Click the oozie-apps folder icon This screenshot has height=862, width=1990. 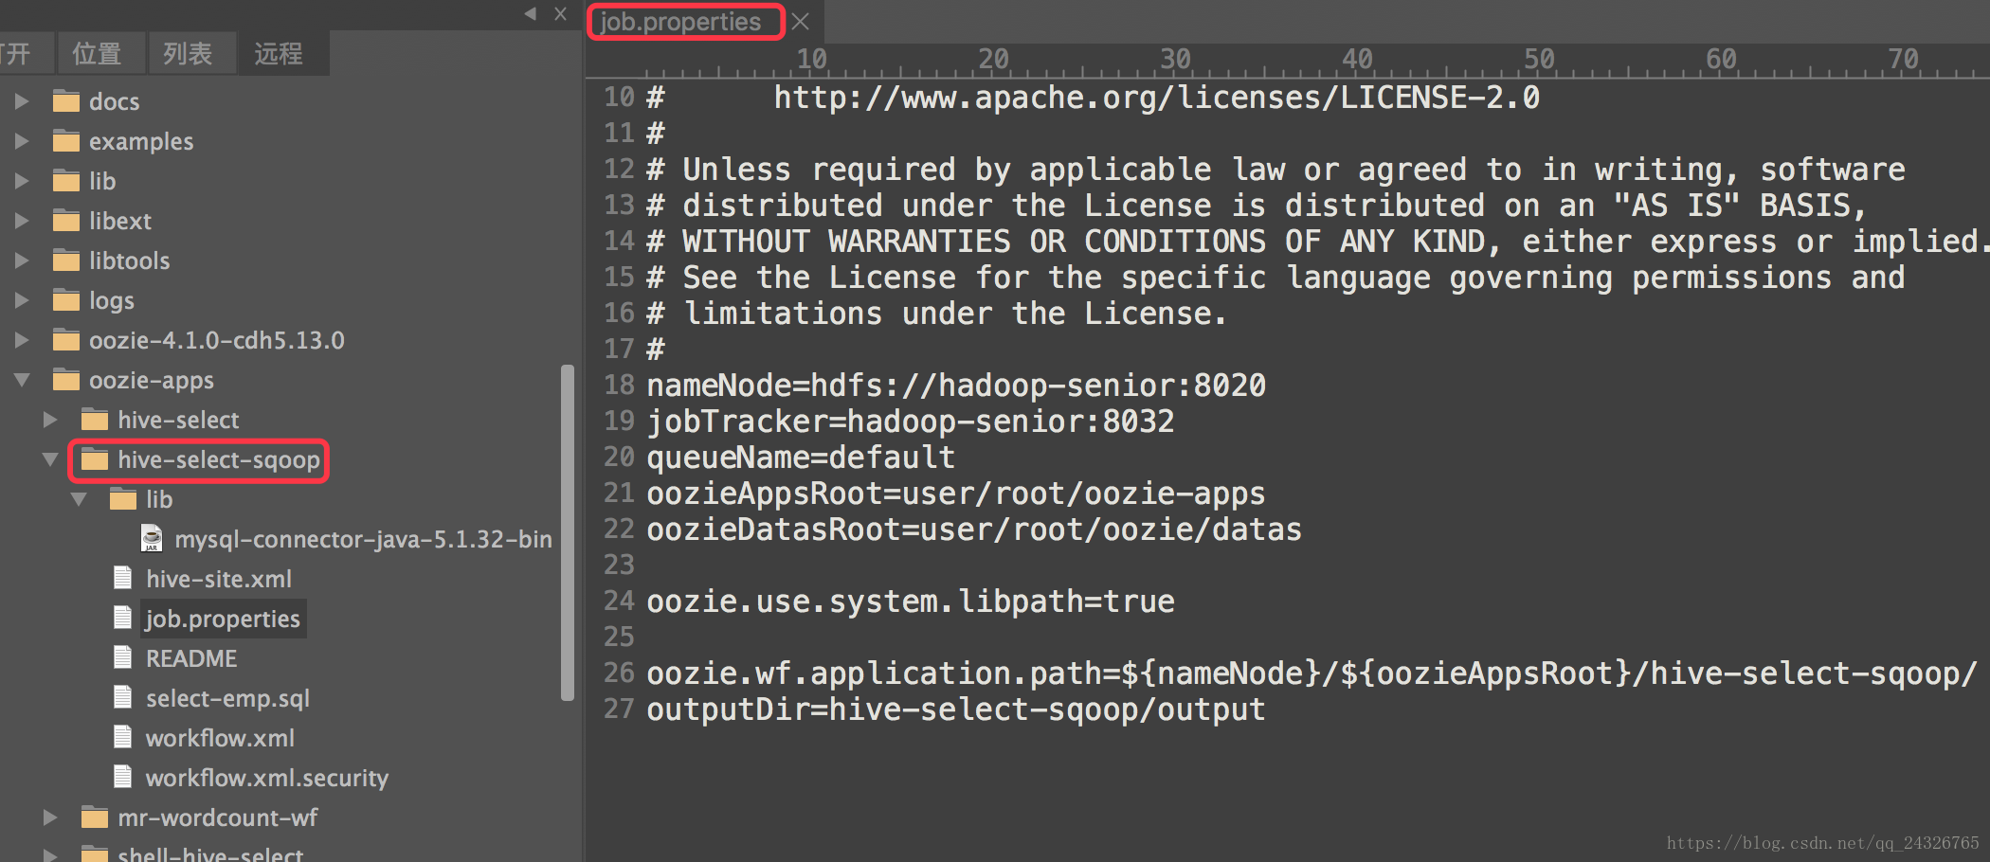coord(66,379)
